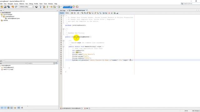The image size is (200, 112).
Task: Click the Save All toolbar icon
Action: pos(8,7)
